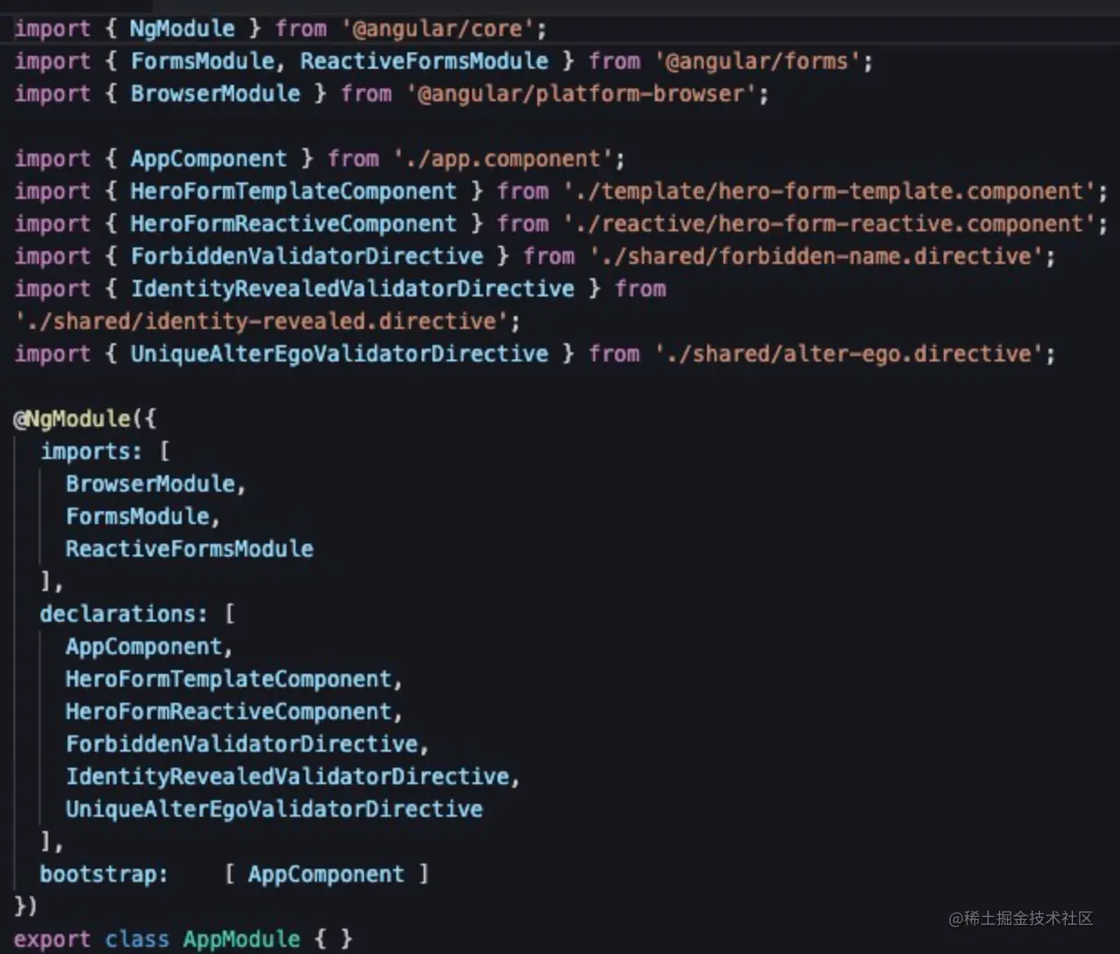Click the '@NgModule' decorator
The image size is (1120, 954).
[x=72, y=419]
